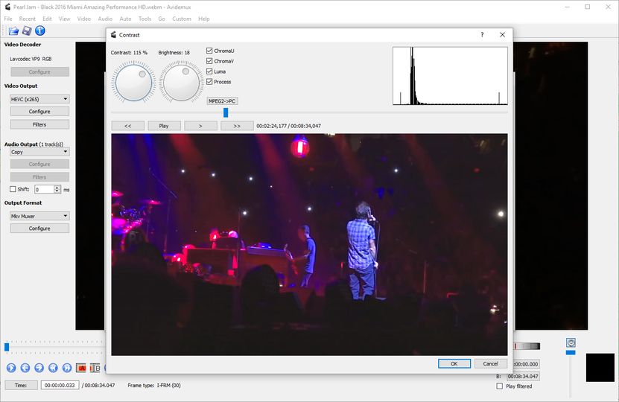Open the Tools menu
Viewport: 619px width, 402px height.
point(145,19)
